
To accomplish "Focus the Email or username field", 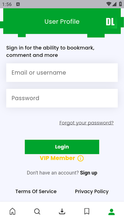I will coord(62,73).
